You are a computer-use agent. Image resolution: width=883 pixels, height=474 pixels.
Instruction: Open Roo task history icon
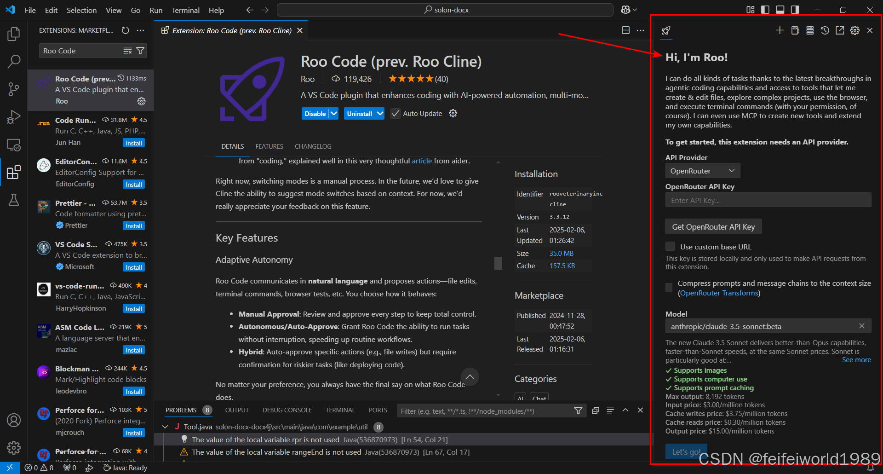(x=825, y=30)
